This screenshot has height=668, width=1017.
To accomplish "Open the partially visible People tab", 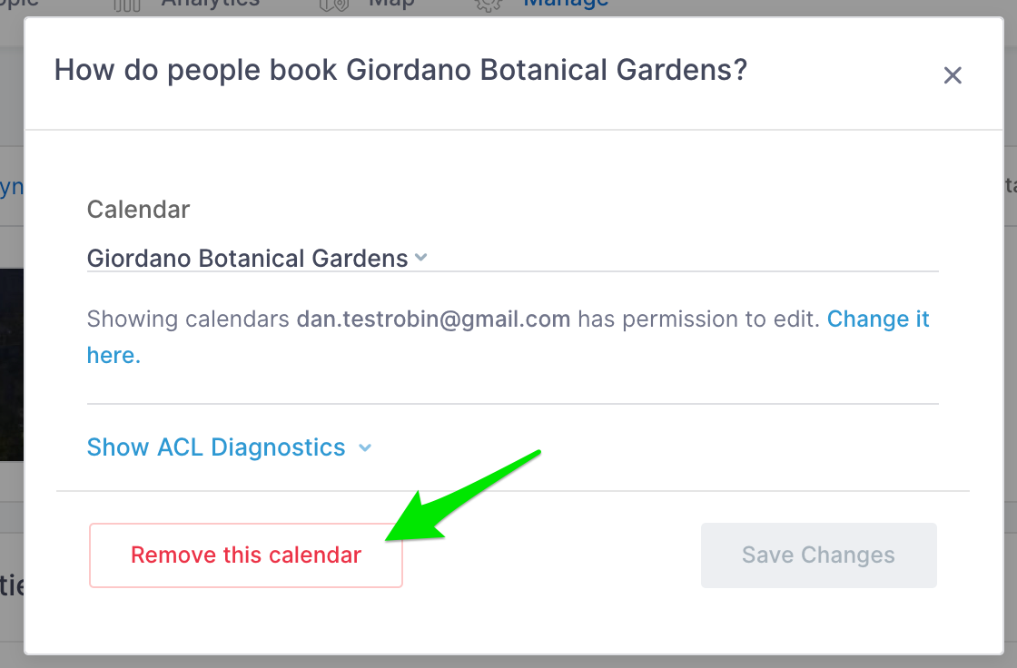I will (x=19, y=4).
